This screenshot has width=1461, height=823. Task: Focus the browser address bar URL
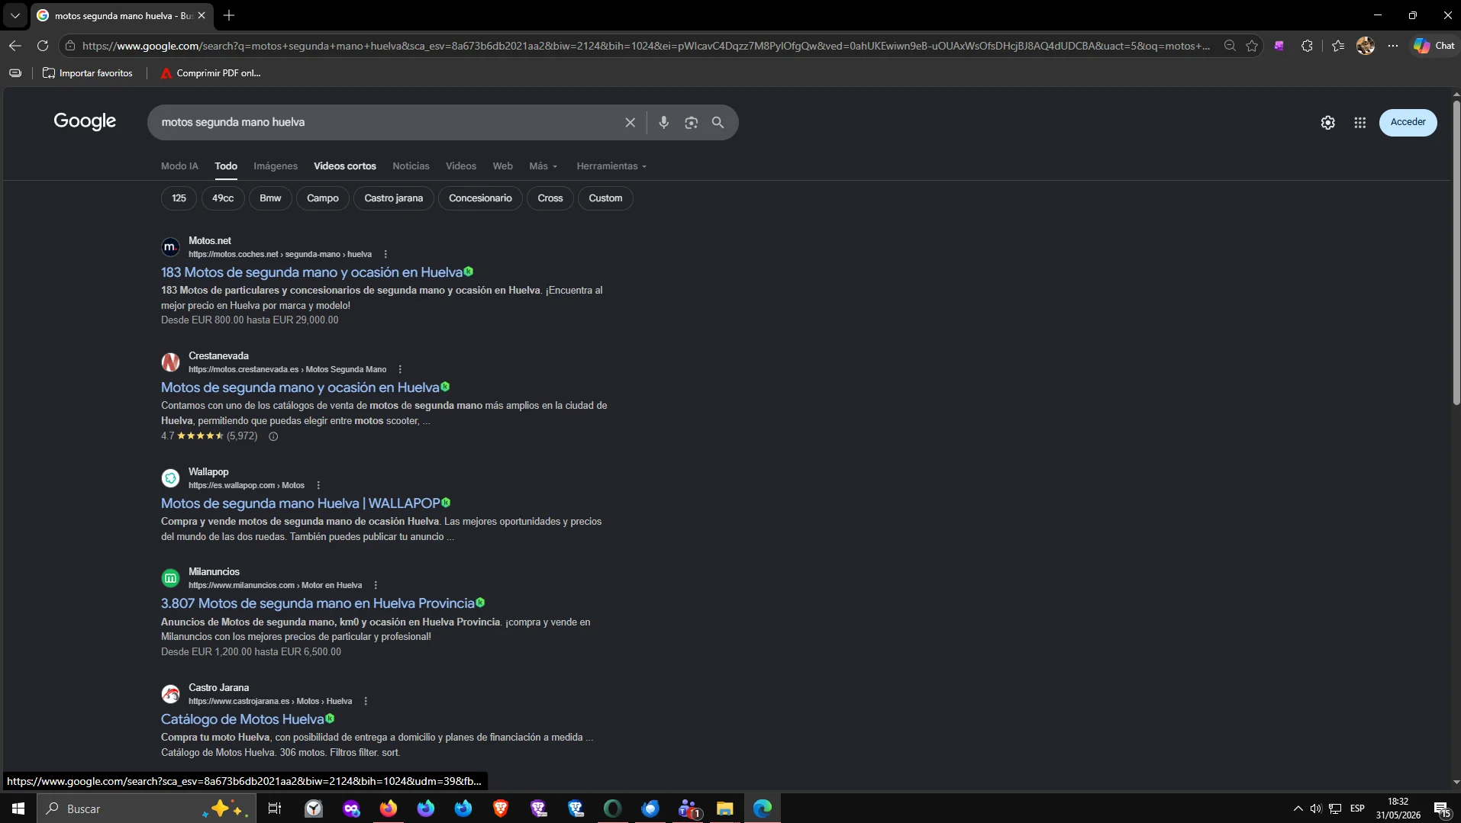pyautogui.click(x=646, y=46)
